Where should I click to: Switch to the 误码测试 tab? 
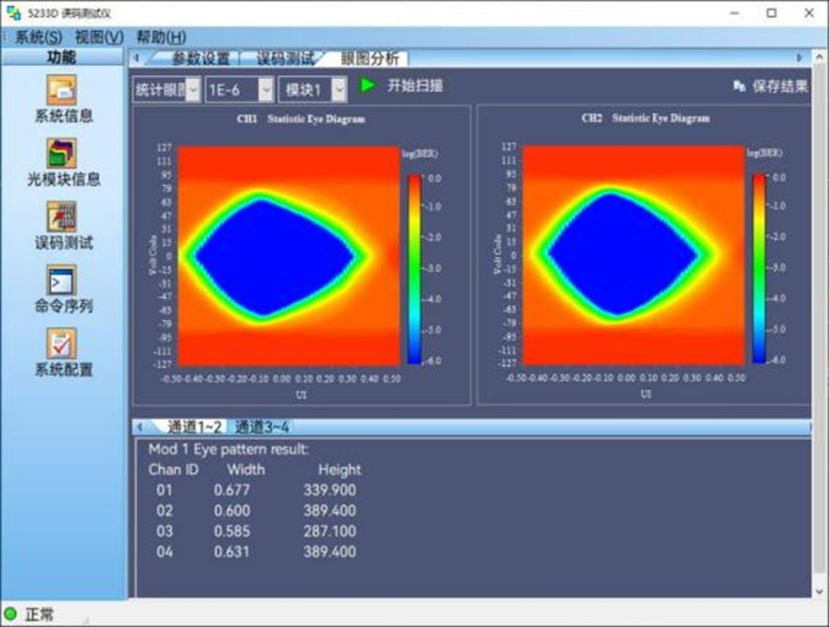285,58
